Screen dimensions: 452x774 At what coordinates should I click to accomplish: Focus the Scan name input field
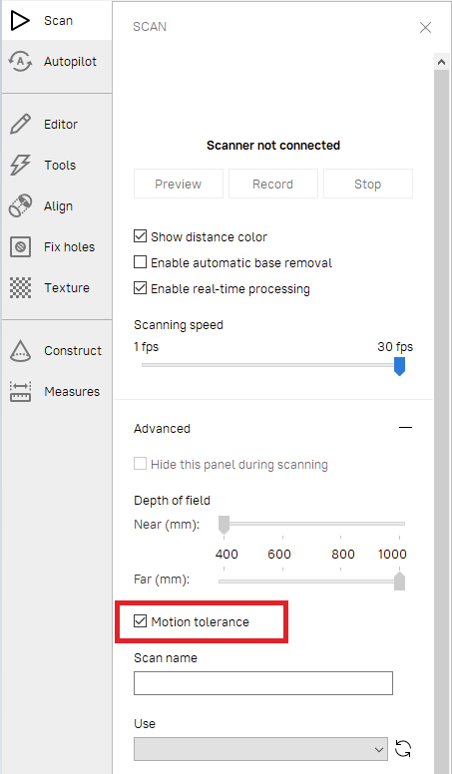(263, 683)
